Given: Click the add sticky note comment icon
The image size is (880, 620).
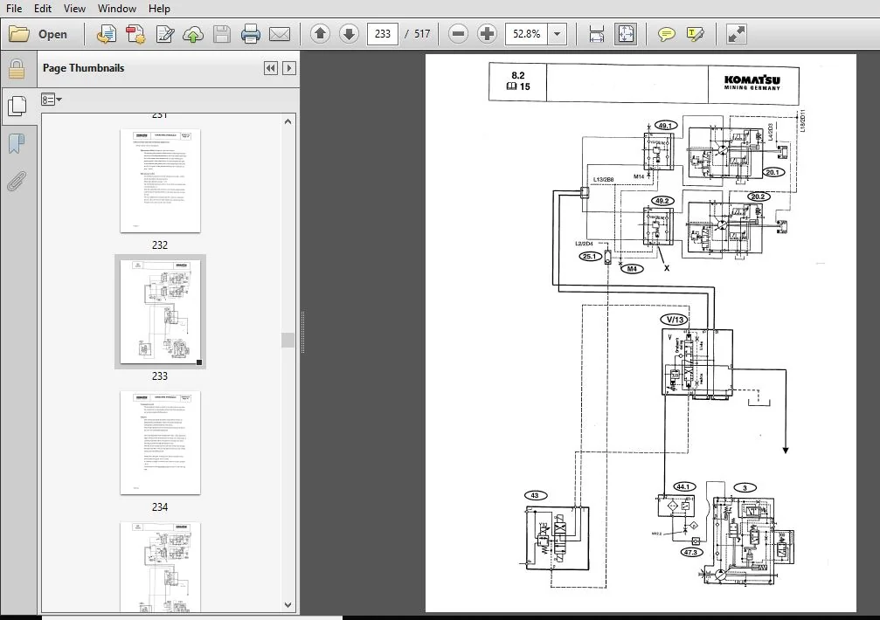Looking at the screenshot, I should tap(666, 34).
